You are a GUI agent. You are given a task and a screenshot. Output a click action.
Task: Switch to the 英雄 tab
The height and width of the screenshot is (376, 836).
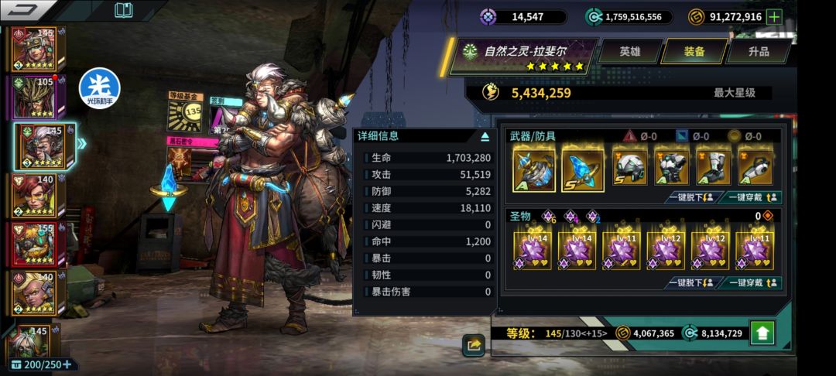click(629, 51)
